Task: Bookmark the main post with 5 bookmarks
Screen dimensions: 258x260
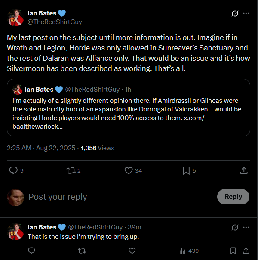Action: tap(186, 171)
